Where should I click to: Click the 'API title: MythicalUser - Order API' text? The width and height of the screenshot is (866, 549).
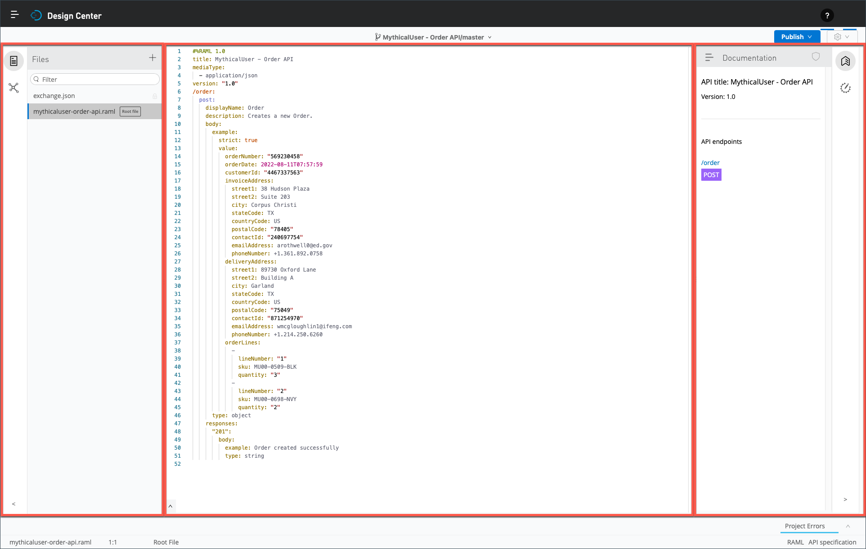click(x=757, y=82)
